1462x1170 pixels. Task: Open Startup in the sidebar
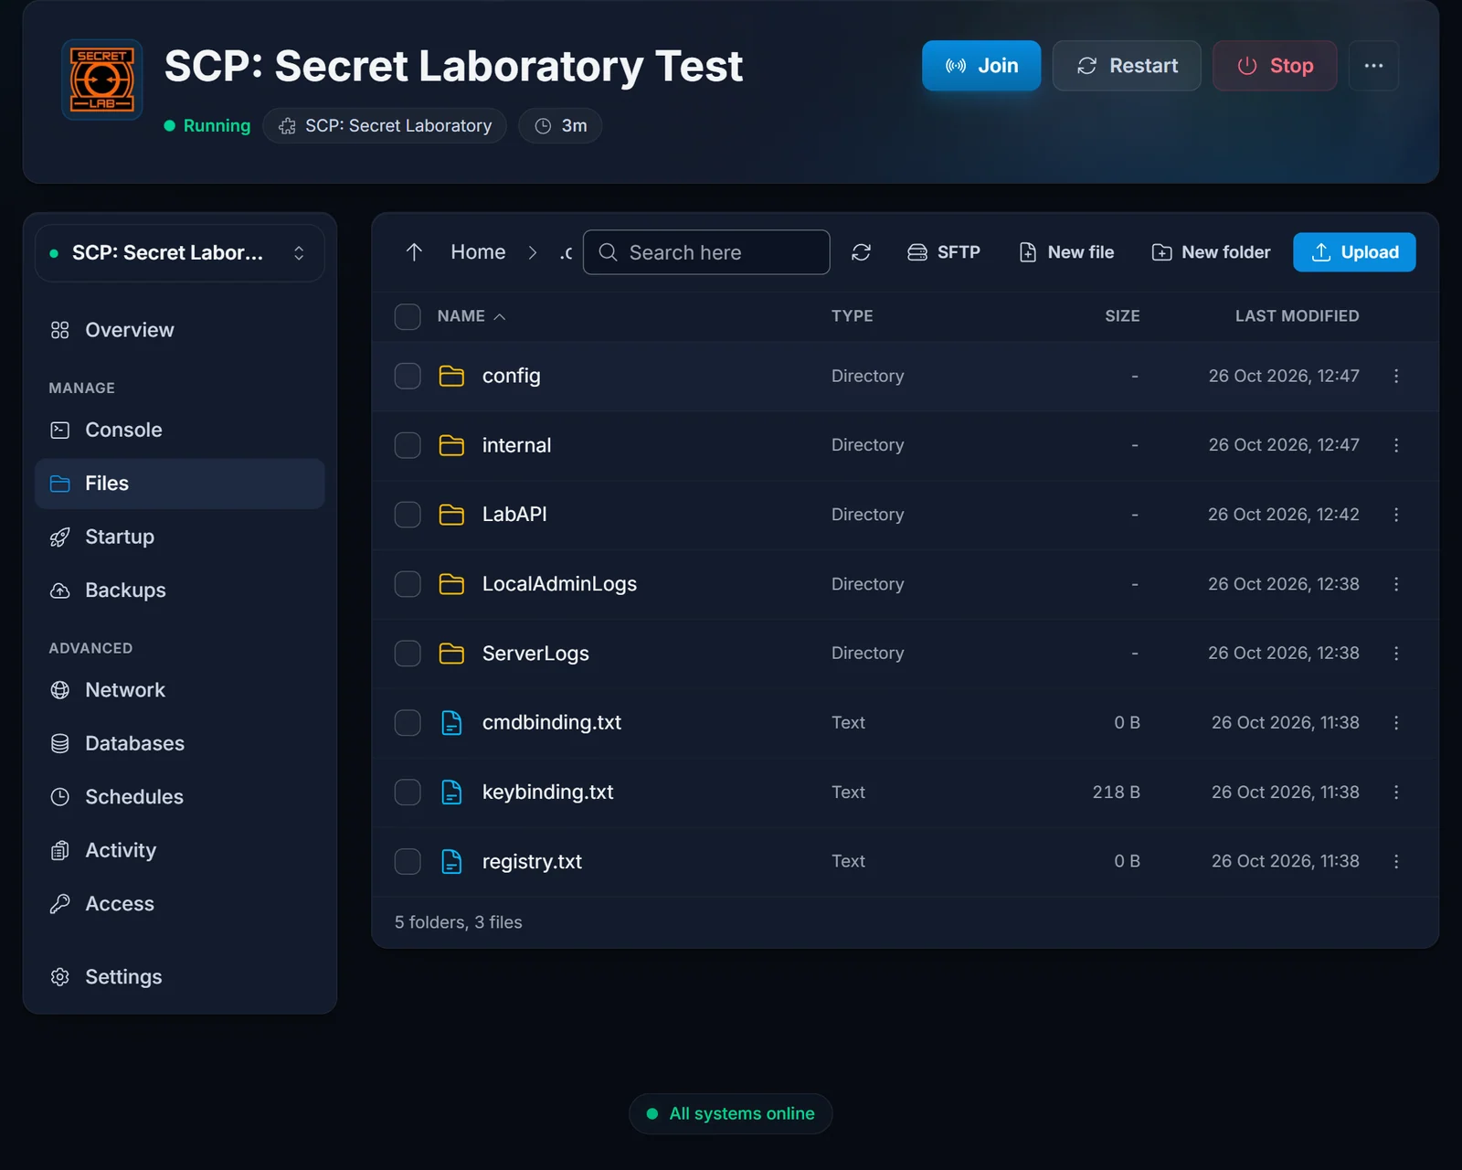[x=180, y=537]
